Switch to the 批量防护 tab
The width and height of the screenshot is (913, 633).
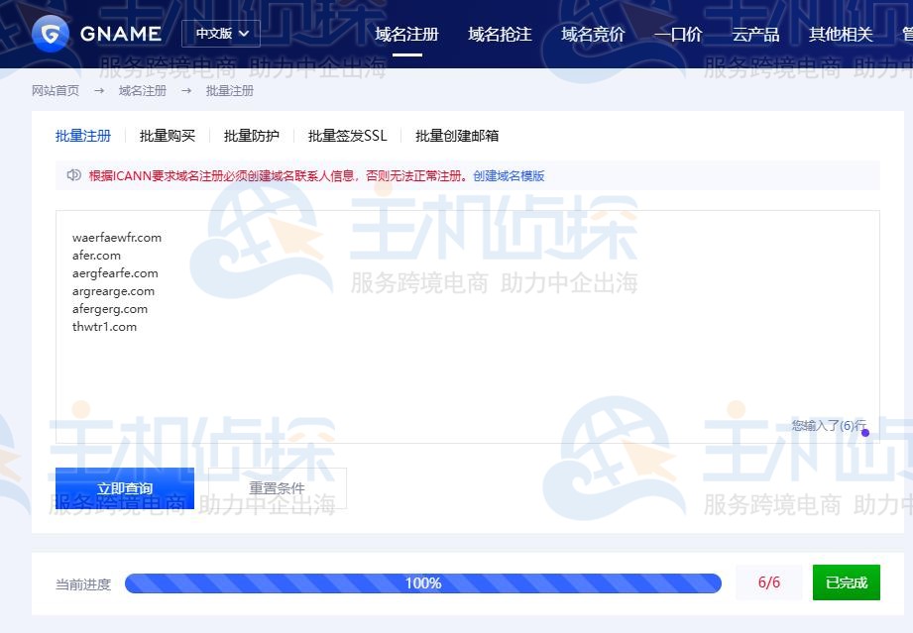(x=252, y=136)
